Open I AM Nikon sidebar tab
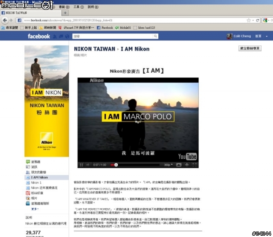Screen dimensions: 273x237 pyautogui.click(x=46, y=178)
